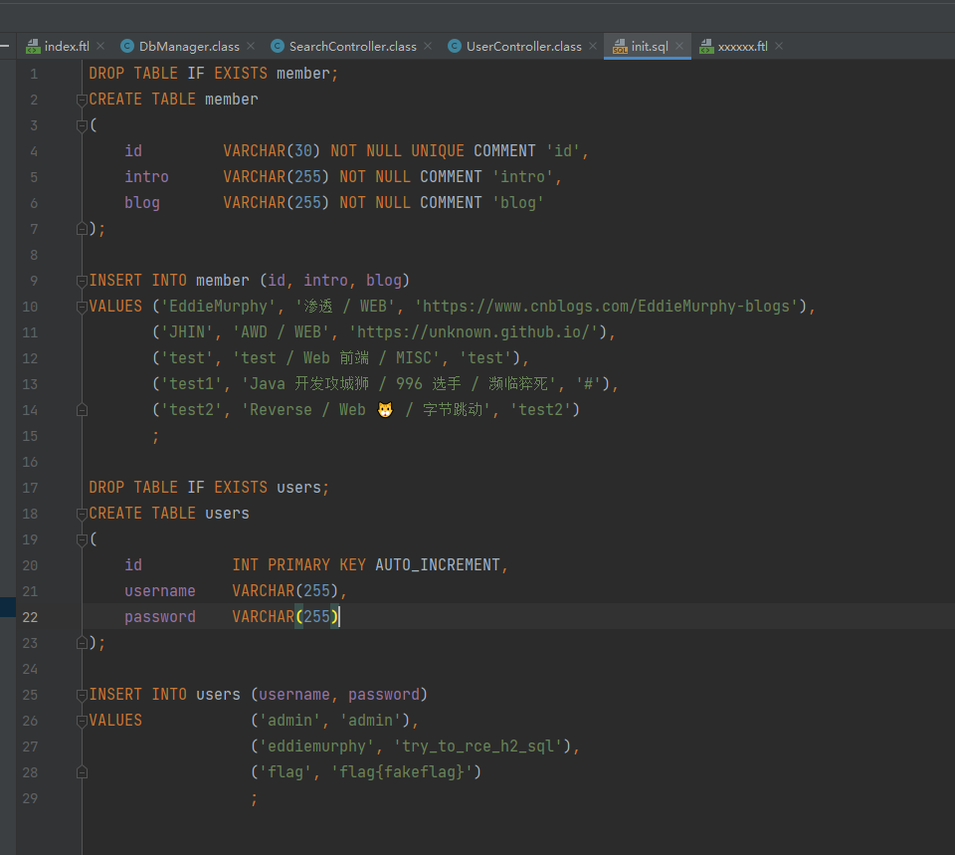Collapse INSERT INTO users statement fold
This screenshot has height=855, width=955.
(x=82, y=695)
